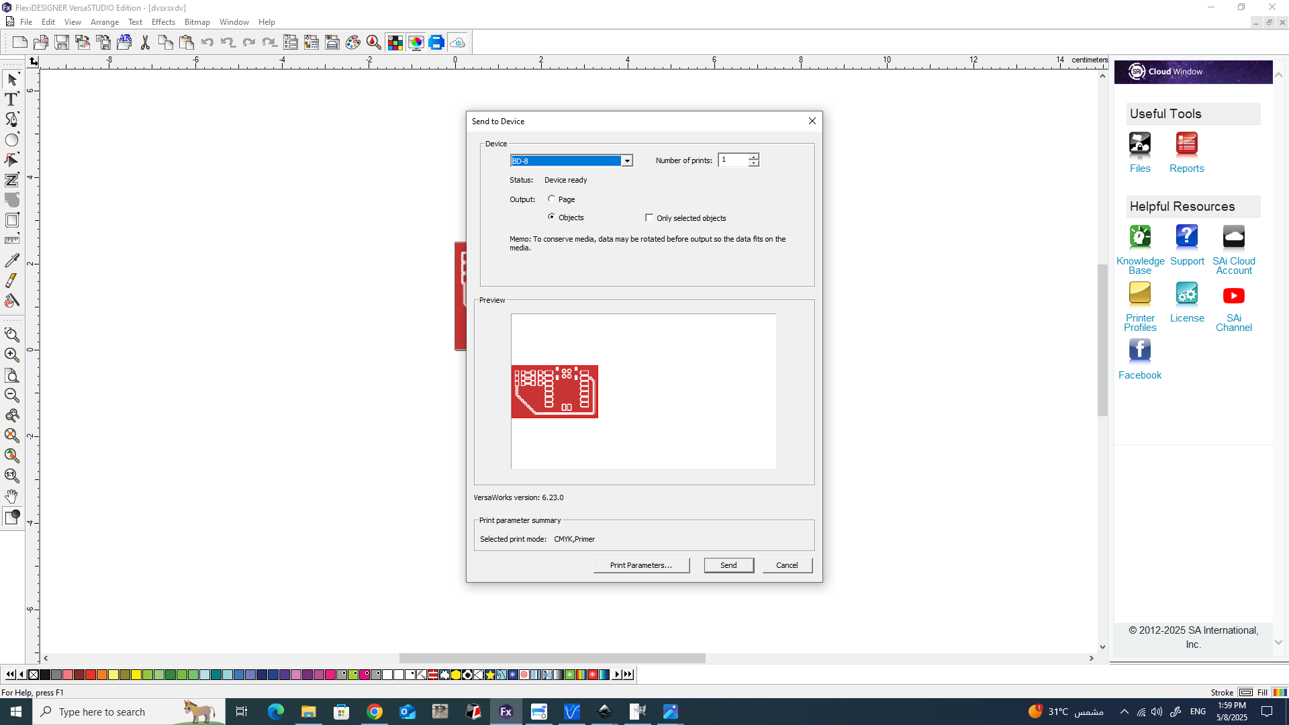Increase number of prints with up arrow

[x=754, y=156]
